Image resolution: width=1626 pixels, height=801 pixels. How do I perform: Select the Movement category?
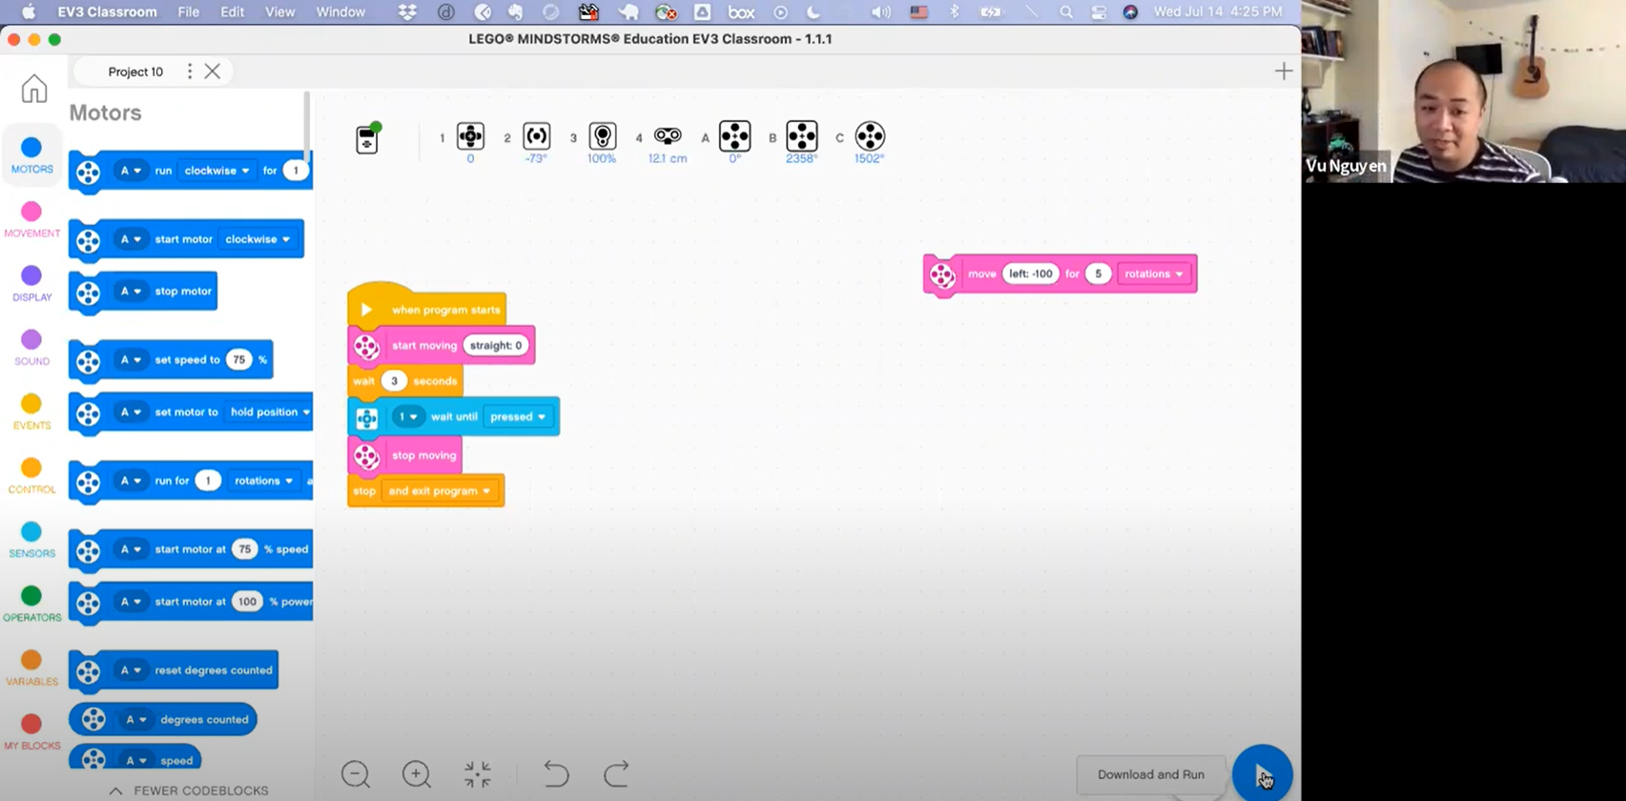click(x=31, y=219)
